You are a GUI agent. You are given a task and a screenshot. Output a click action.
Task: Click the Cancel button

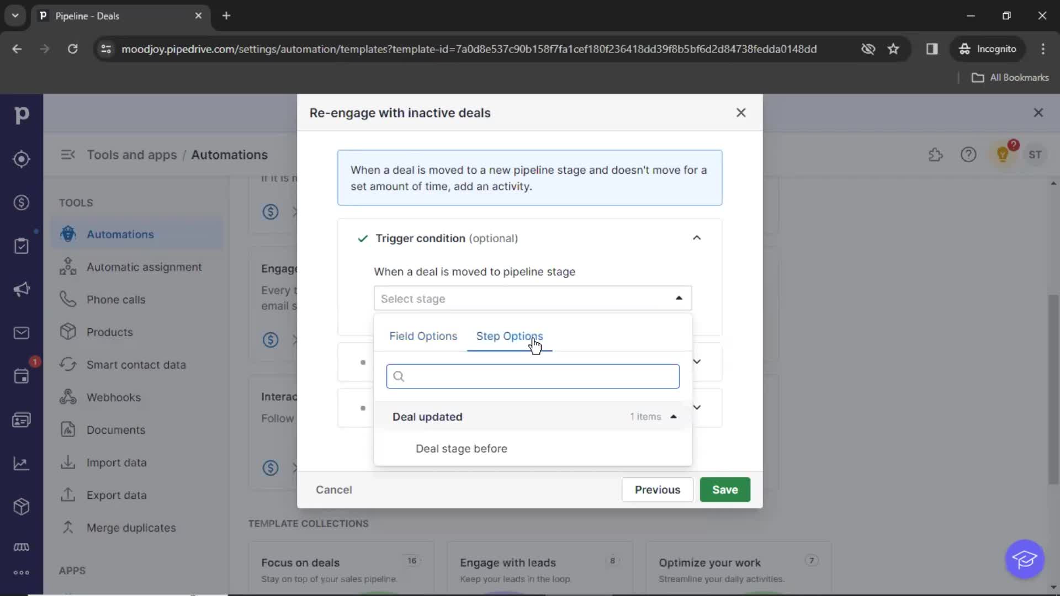click(334, 489)
